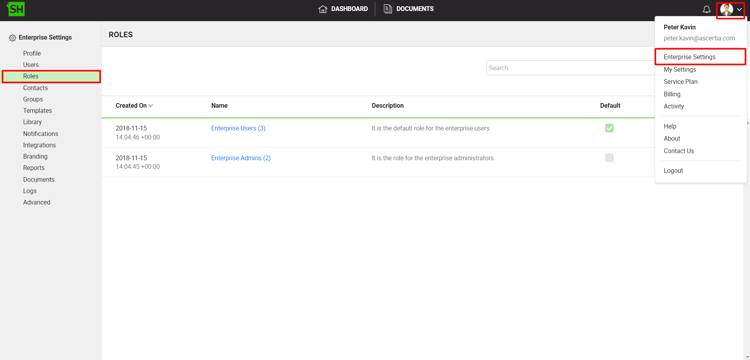Click the user profile avatar picture

click(x=726, y=9)
